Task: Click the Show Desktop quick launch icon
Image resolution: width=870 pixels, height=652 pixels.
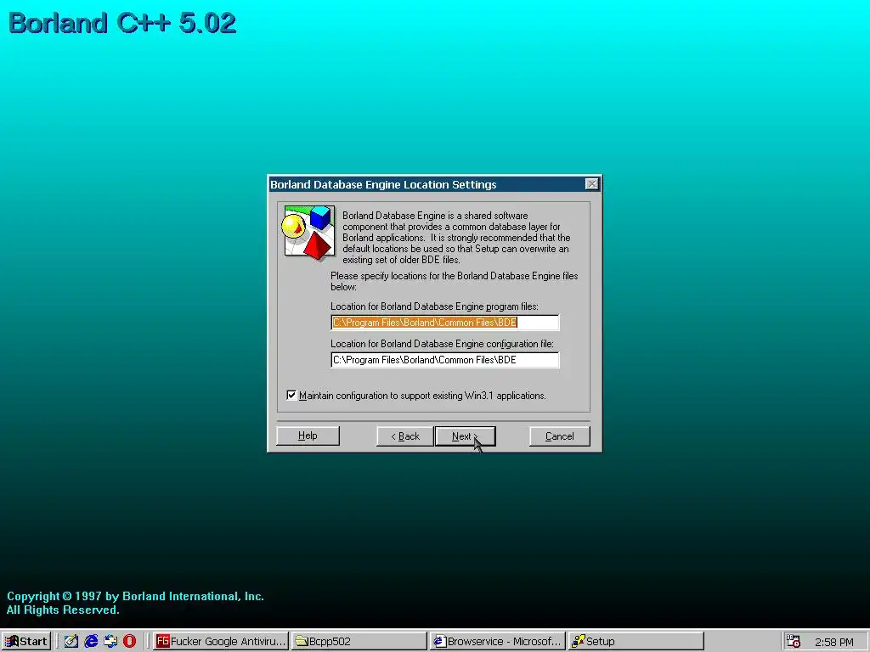Action: point(71,642)
